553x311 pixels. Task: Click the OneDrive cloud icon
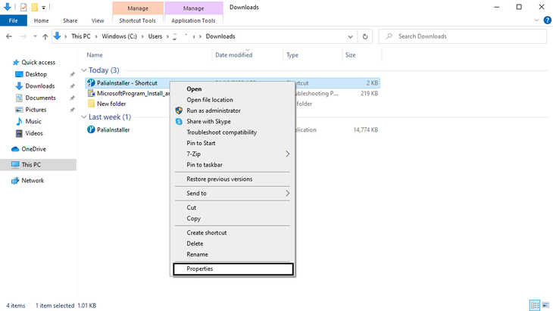pos(15,149)
